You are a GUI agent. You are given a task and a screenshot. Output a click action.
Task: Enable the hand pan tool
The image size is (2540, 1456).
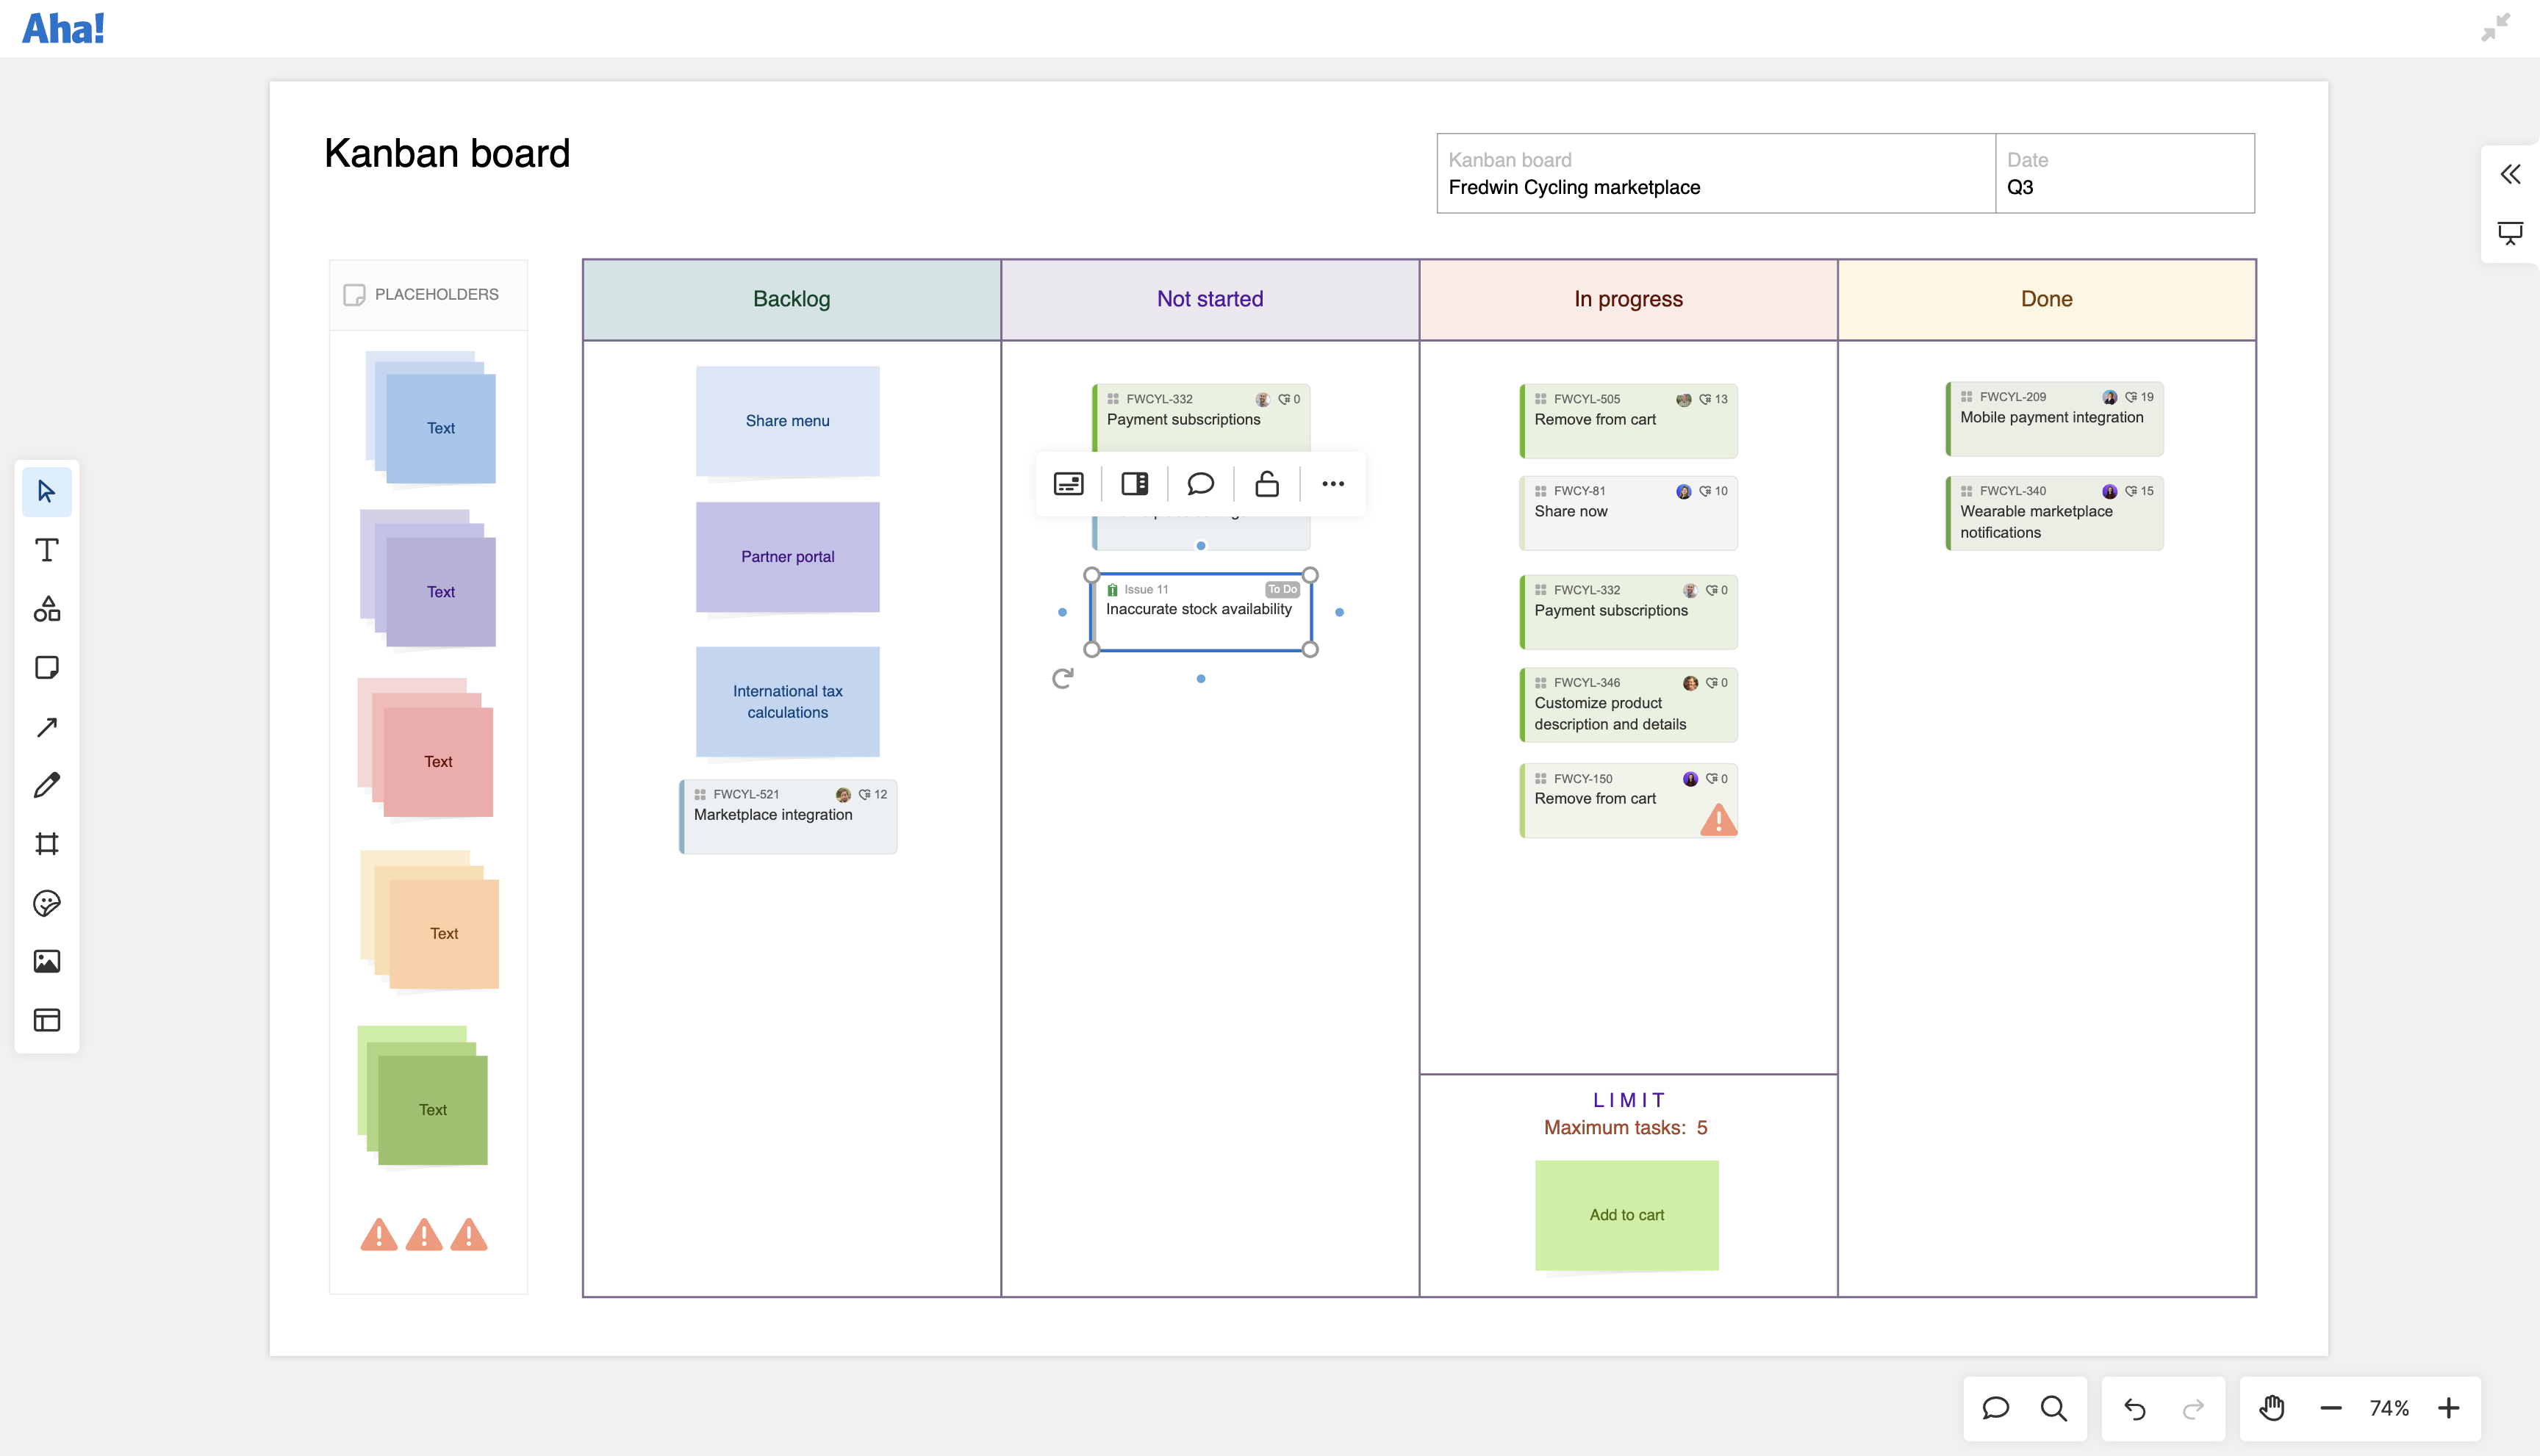(2272, 1407)
